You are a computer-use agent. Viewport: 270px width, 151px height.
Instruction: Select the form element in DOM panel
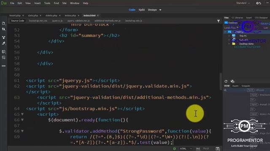251,90
